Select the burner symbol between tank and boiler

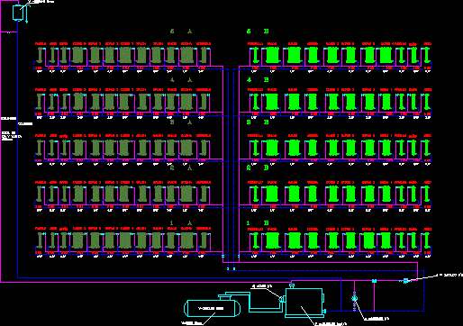click(281, 299)
